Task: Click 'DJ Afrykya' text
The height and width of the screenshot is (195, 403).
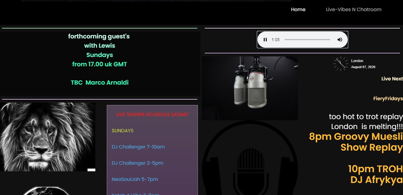Action: 376,180
